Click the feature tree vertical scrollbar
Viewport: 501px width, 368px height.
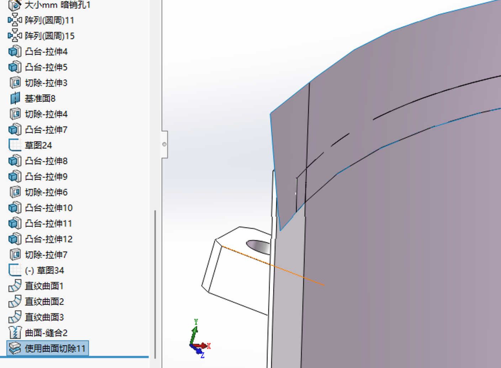tap(155, 284)
